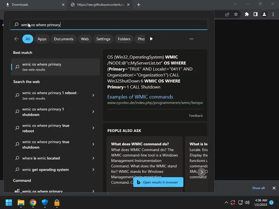Show hidden system tray icons
The width and height of the screenshot is (279, 209).
(226, 202)
